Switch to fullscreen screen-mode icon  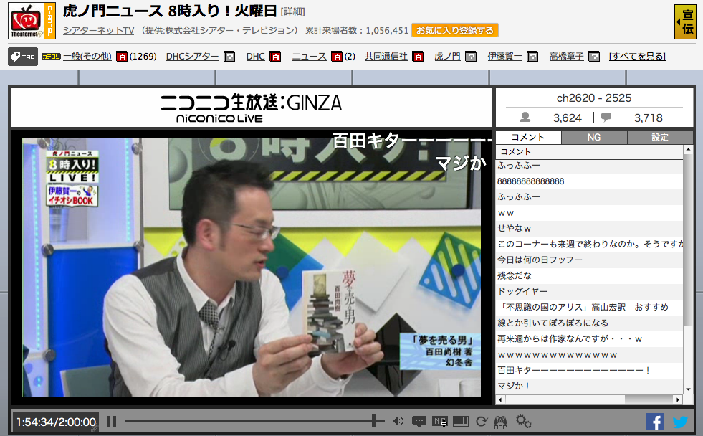click(461, 421)
